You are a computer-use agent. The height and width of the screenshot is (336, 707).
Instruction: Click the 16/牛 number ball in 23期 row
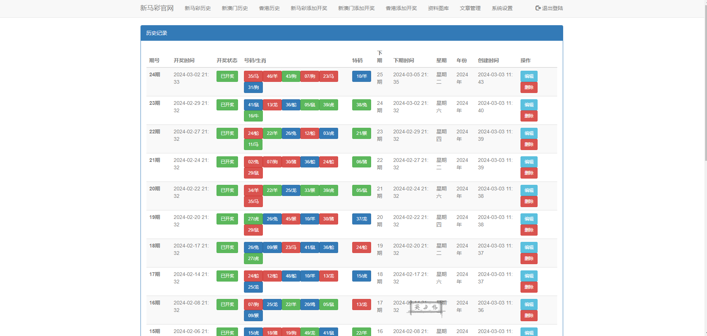253,116
